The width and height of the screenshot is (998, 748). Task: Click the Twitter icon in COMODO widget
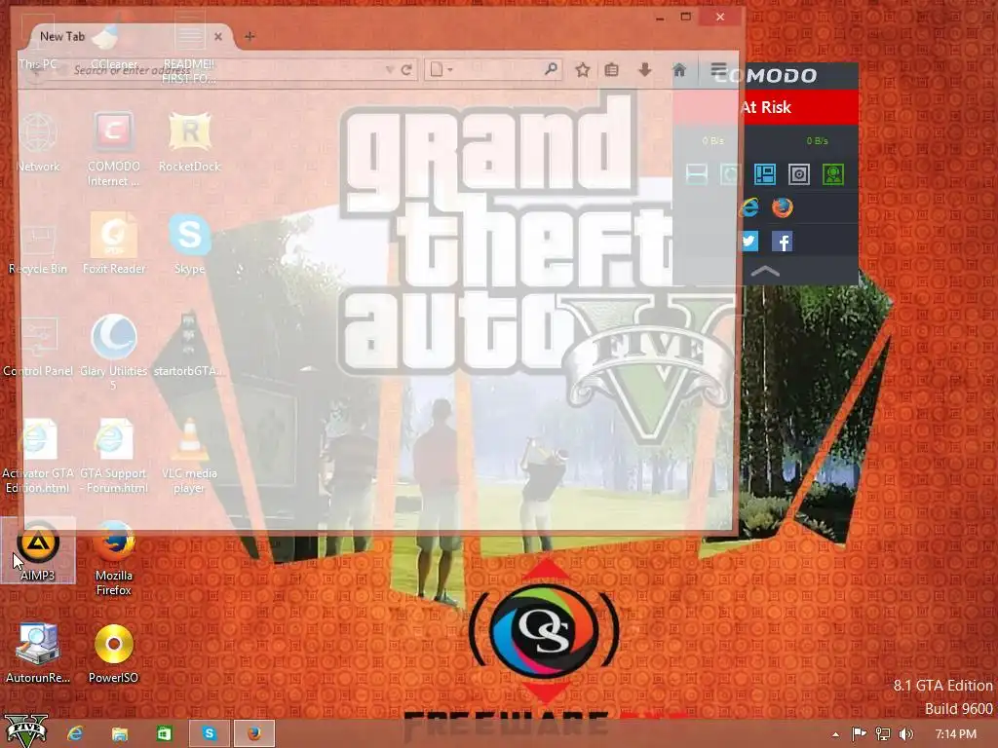point(749,242)
